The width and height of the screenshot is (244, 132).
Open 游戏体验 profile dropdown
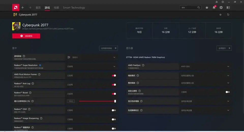pos(91,57)
